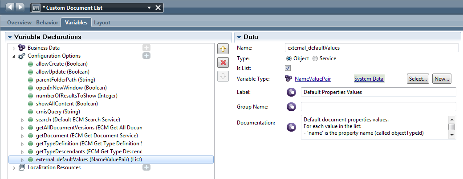
Task: Click the forward navigation arrow
Action: [20, 8]
